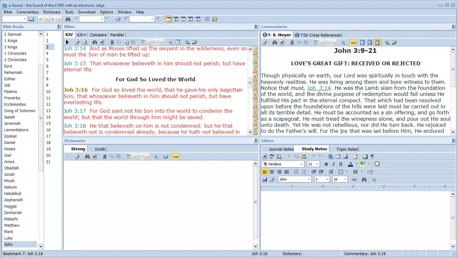This screenshot has width=458, height=258.
Task: Open font color dropdown arrow
Action: point(357,164)
